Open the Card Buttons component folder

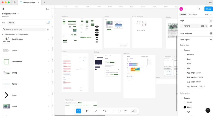pos(26,39)
